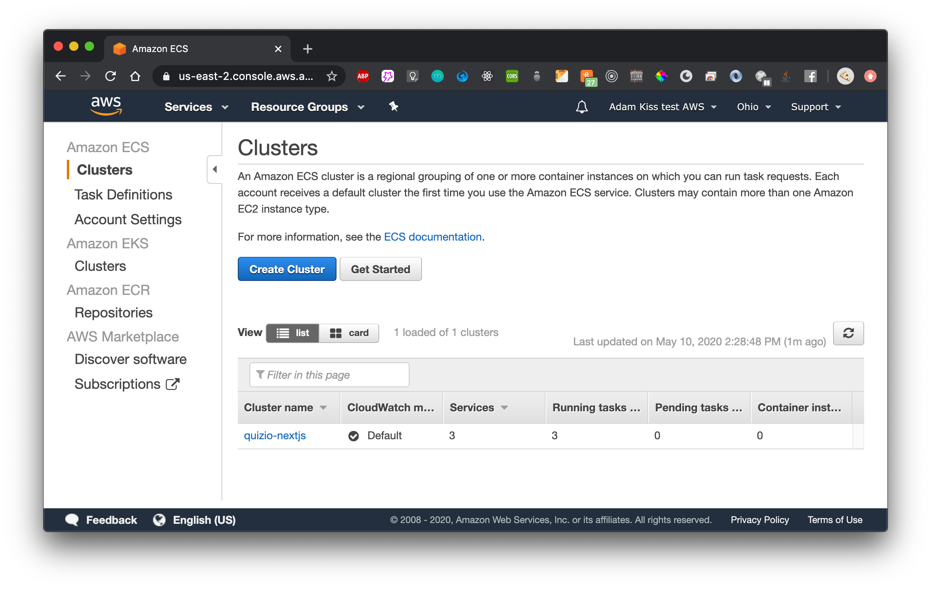Screen dimensions: 931x589
Task: Bookmark this page with the star icon
Action: [331, 76]
